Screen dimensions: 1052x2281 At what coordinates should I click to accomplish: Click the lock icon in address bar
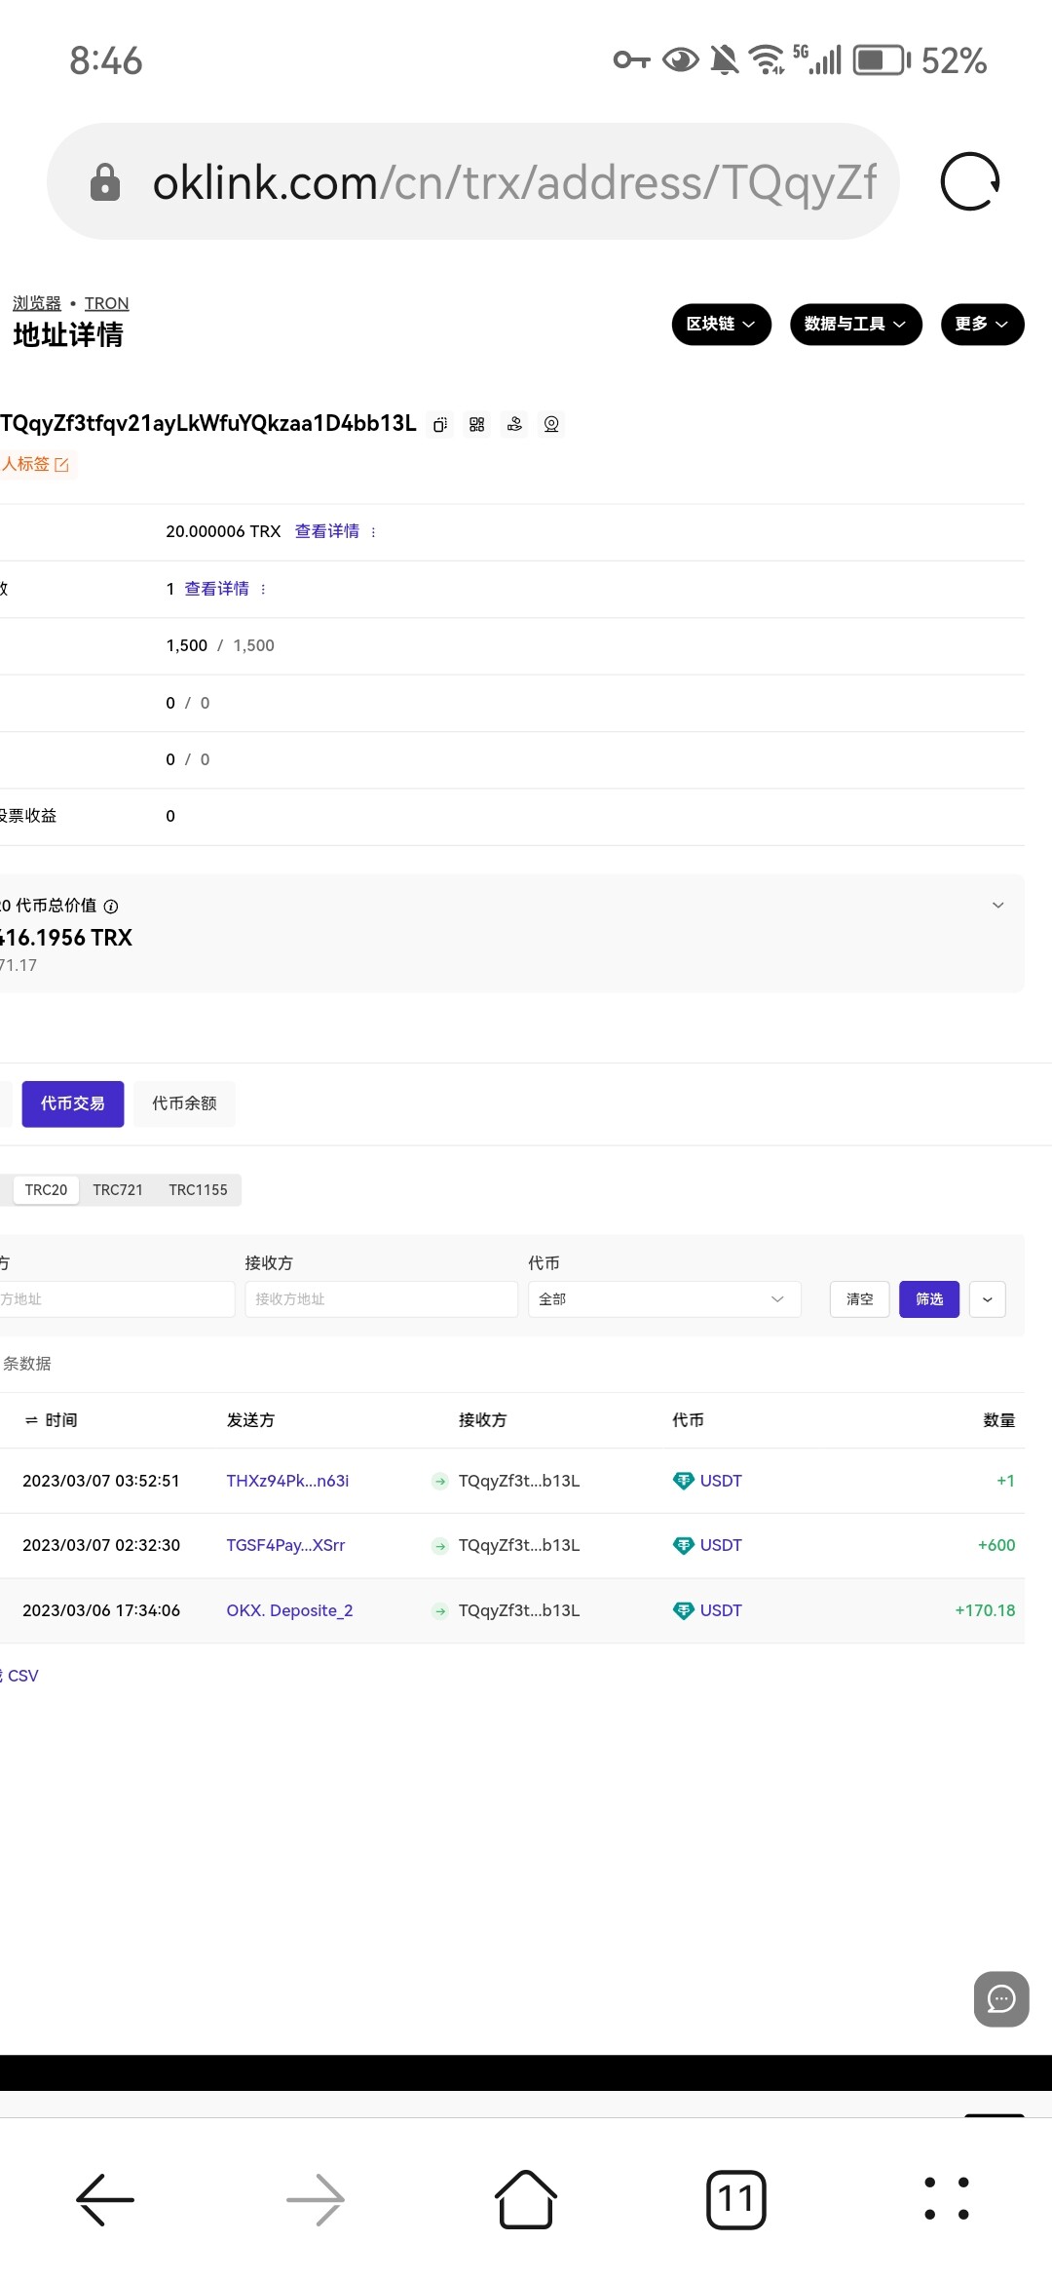pyautogui.click(x=105, y=182)
